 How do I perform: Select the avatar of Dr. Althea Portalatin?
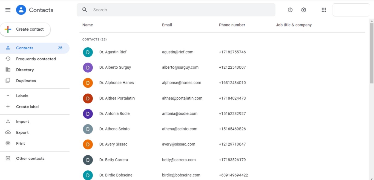[x=88, y=98]
